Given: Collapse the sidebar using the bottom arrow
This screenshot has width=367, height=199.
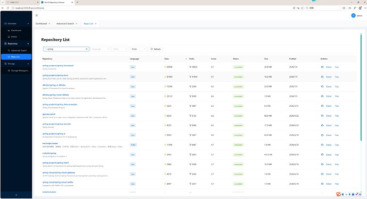Looking at the screenshot, I should (16, 195).
